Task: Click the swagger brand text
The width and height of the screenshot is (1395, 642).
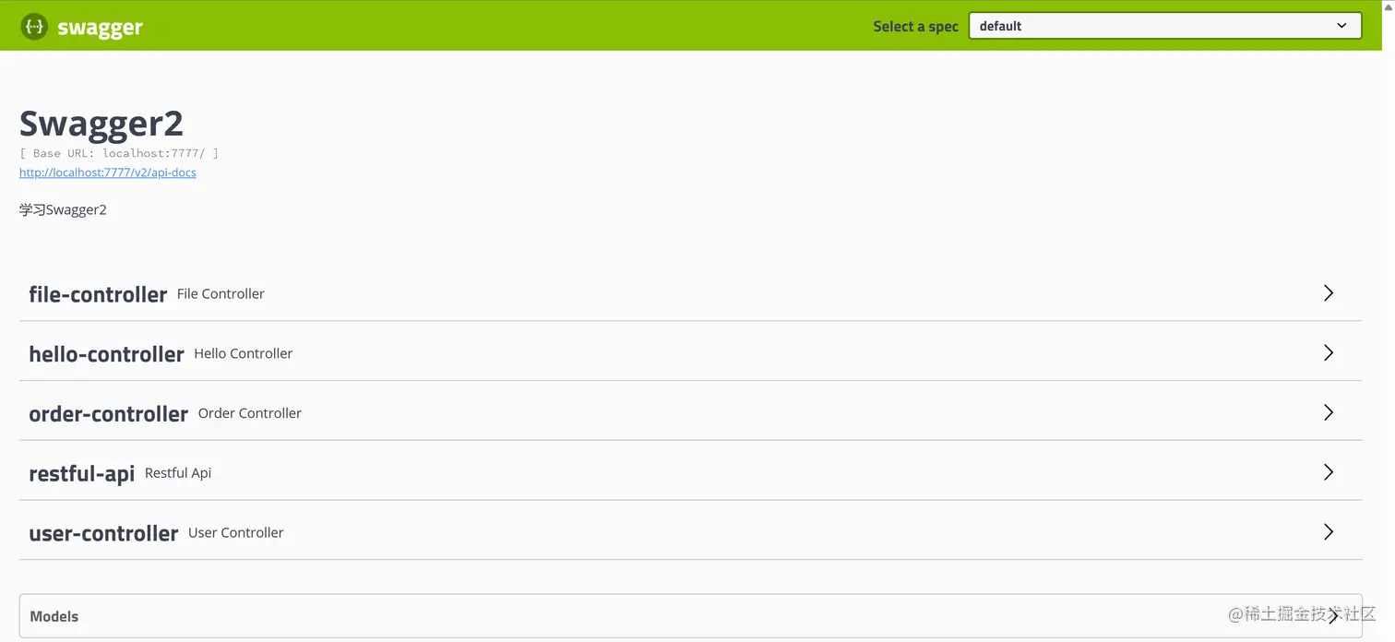Action: point(100,28)
